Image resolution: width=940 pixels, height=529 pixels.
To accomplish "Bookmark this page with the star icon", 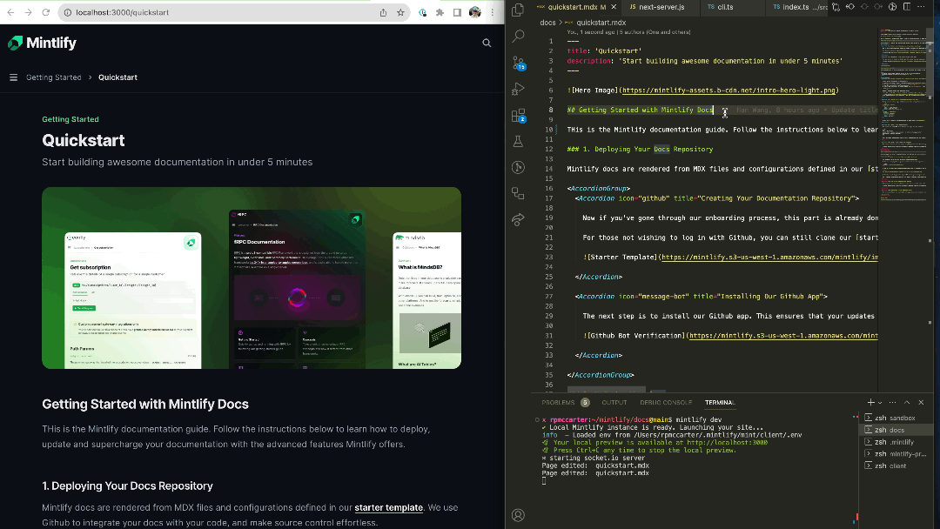I will point(401,13).
